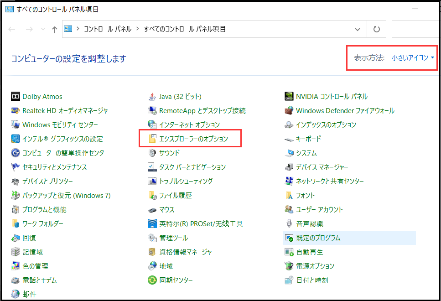Expand the chevron before コントロール パネル breadcrumb
The width and height of the screenshot is (441, 301).
pos(78,29)
